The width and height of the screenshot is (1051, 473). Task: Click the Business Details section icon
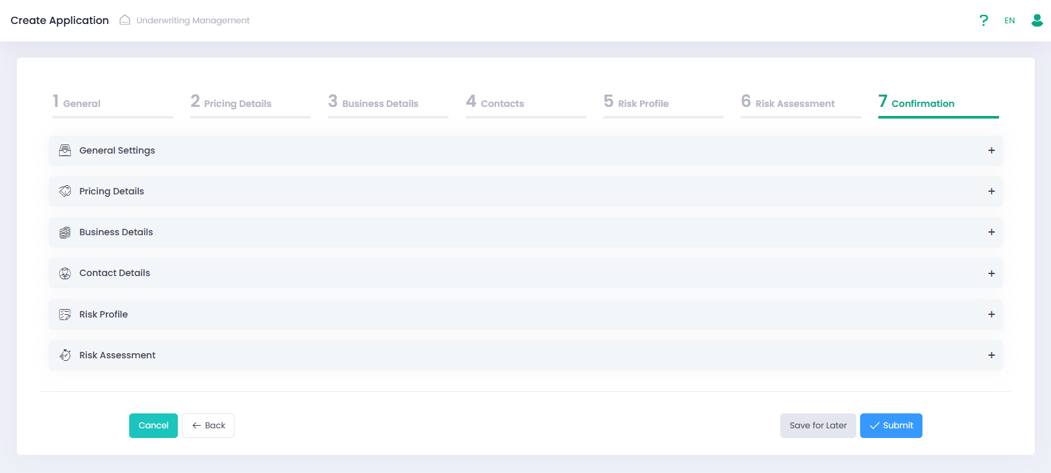tap(65, 232)
